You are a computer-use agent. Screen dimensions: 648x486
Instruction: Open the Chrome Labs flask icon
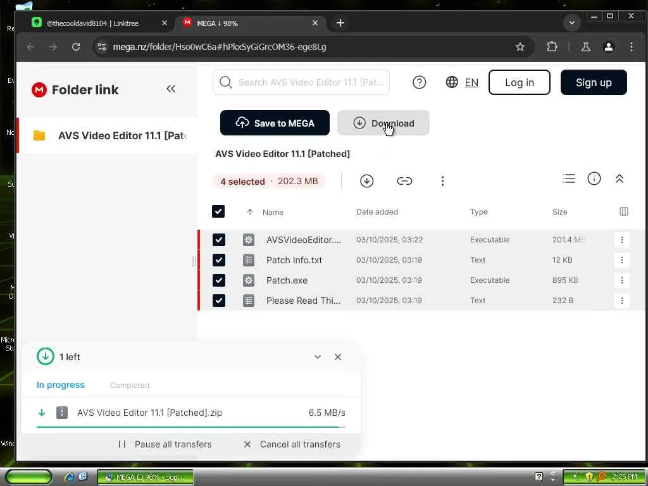click(x=585, y=47)
